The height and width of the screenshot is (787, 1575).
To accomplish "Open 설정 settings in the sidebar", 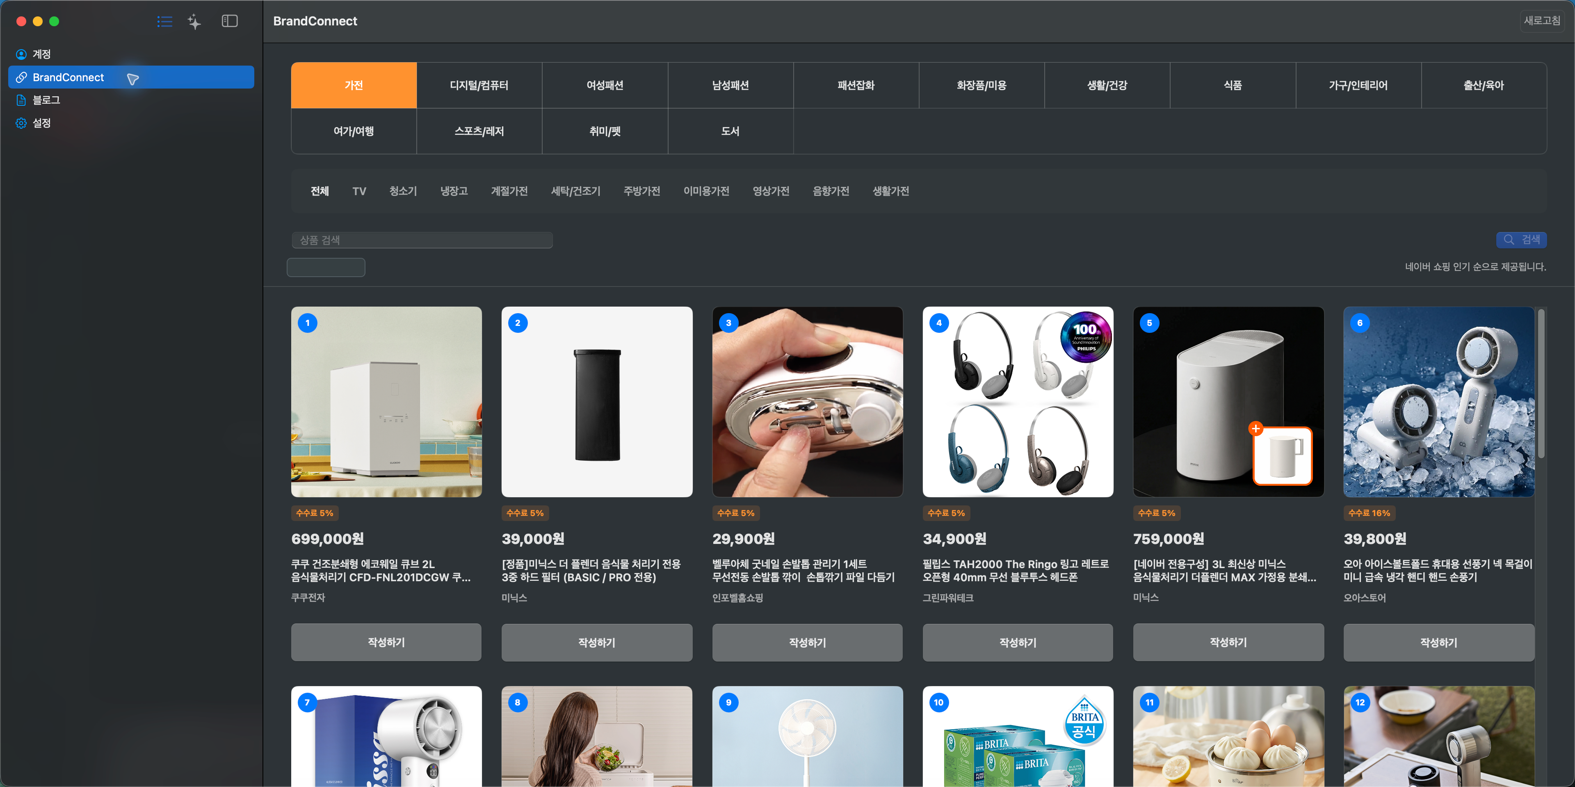I will [131, 123].
